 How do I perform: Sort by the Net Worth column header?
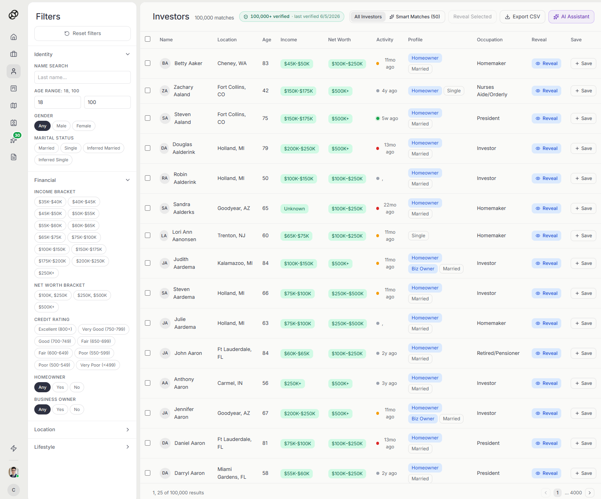[339, 40]
